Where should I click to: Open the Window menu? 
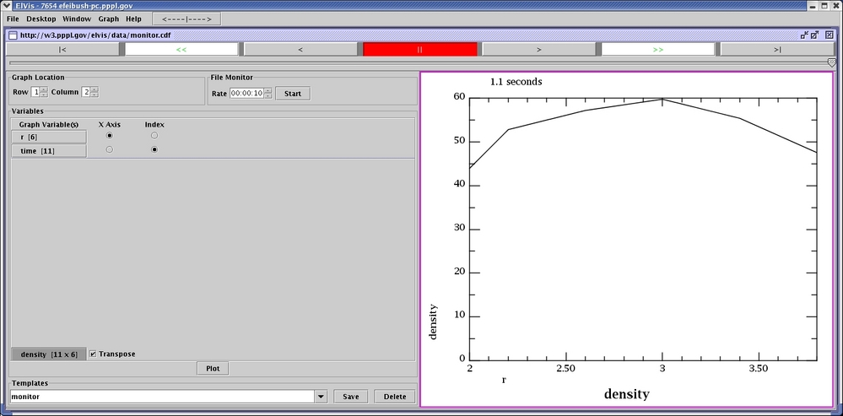pos(76,19)
